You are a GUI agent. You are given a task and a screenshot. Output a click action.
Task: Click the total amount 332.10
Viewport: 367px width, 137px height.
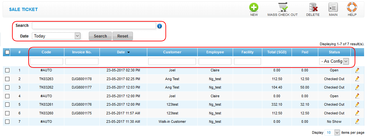[x=276, y=104]
